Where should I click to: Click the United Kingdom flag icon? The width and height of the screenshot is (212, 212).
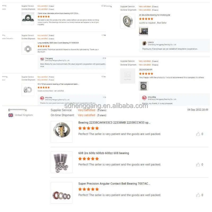click(x=11, y=115)
